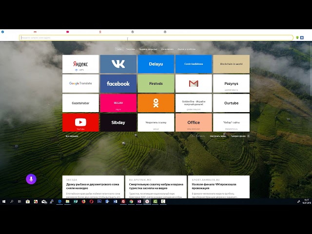Open Microsoft Edge from taskbar
Image resolution: width=312 pixels, height=234 pixels.
click(x=59, y=201)
